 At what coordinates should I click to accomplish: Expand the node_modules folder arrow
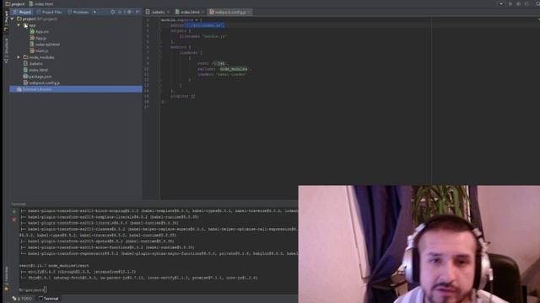point(19,57)
